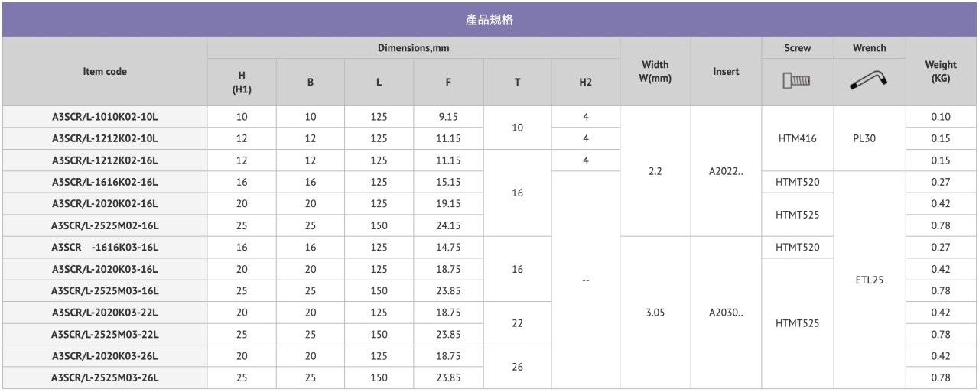The width and height of the screenshot is (979, 392).
Task: Click the H (H1) column header
Action: pos(242,83)
